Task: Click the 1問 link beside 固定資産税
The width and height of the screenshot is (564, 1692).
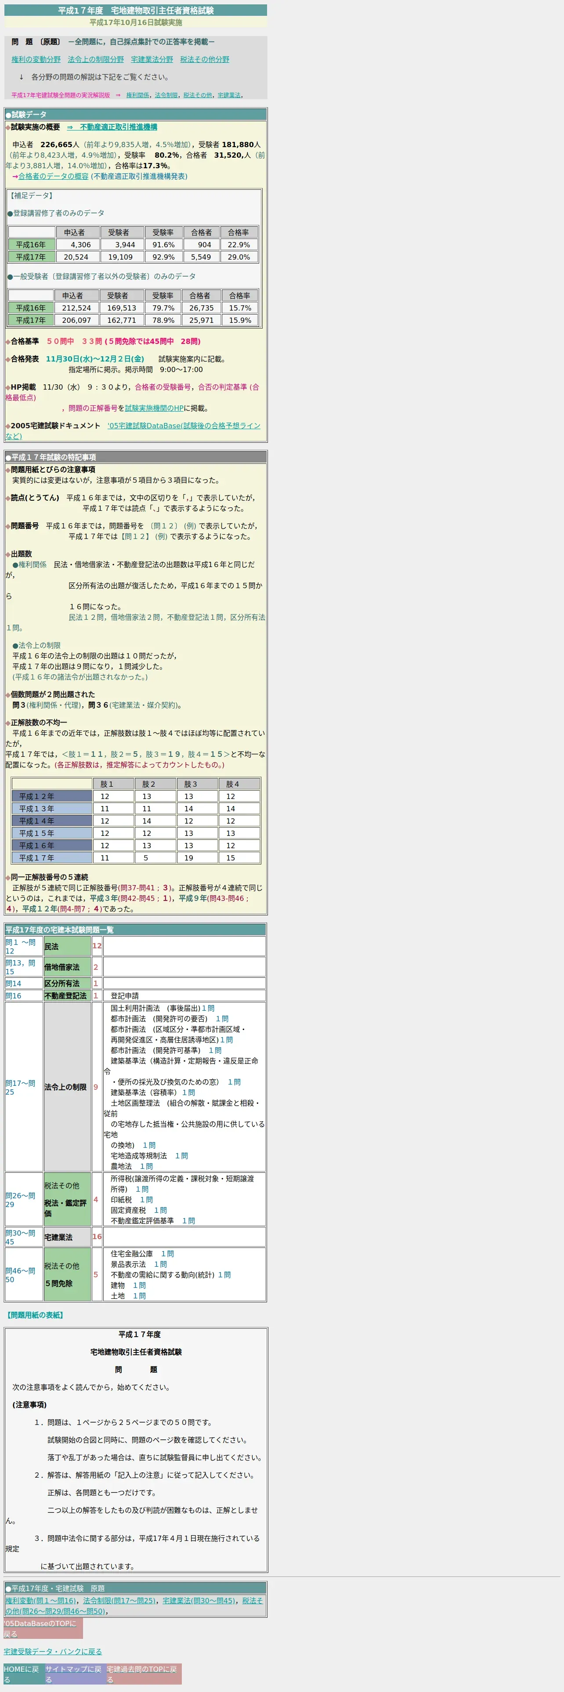Action: [160, 1210]
